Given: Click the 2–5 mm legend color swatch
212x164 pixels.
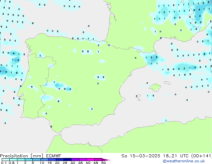Looking at the screenshot, I should point(29,160).
